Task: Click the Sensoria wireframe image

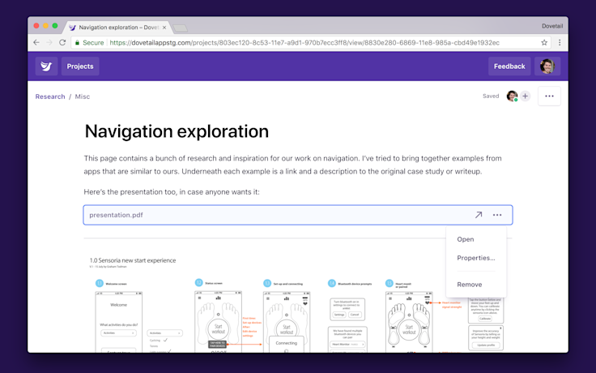Action: pos(298,301)
